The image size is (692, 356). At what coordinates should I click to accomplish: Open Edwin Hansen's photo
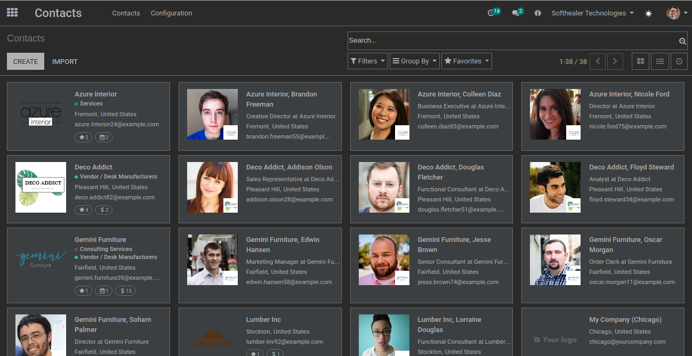coord(212,260)
